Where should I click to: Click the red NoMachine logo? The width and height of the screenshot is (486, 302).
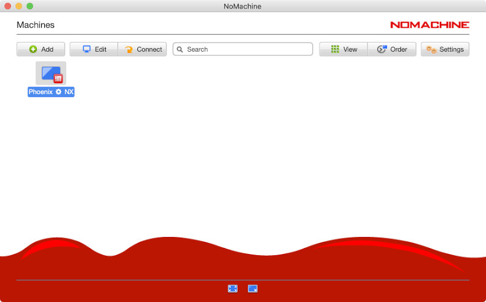(430, 25)
